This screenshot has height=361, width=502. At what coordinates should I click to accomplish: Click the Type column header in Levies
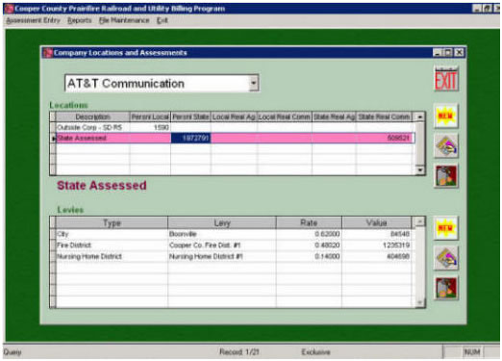[x=112, y=222]
